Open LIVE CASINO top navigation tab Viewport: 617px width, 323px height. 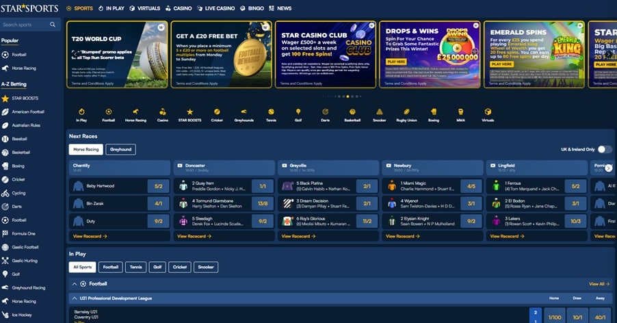(215, 8)
